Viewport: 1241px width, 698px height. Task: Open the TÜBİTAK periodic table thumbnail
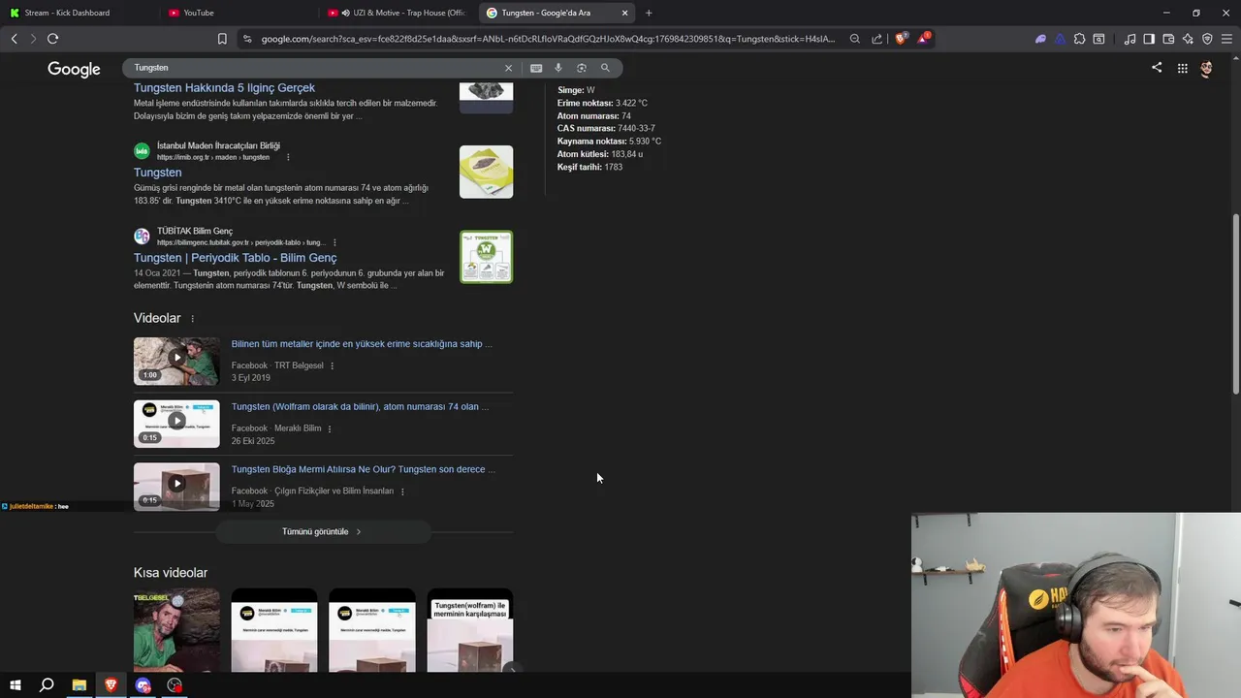point(486,257)
